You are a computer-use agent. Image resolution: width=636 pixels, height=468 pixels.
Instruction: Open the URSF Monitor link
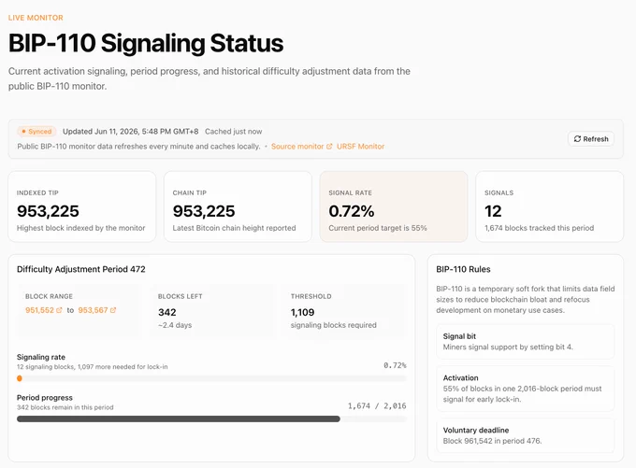pos(360,147)
